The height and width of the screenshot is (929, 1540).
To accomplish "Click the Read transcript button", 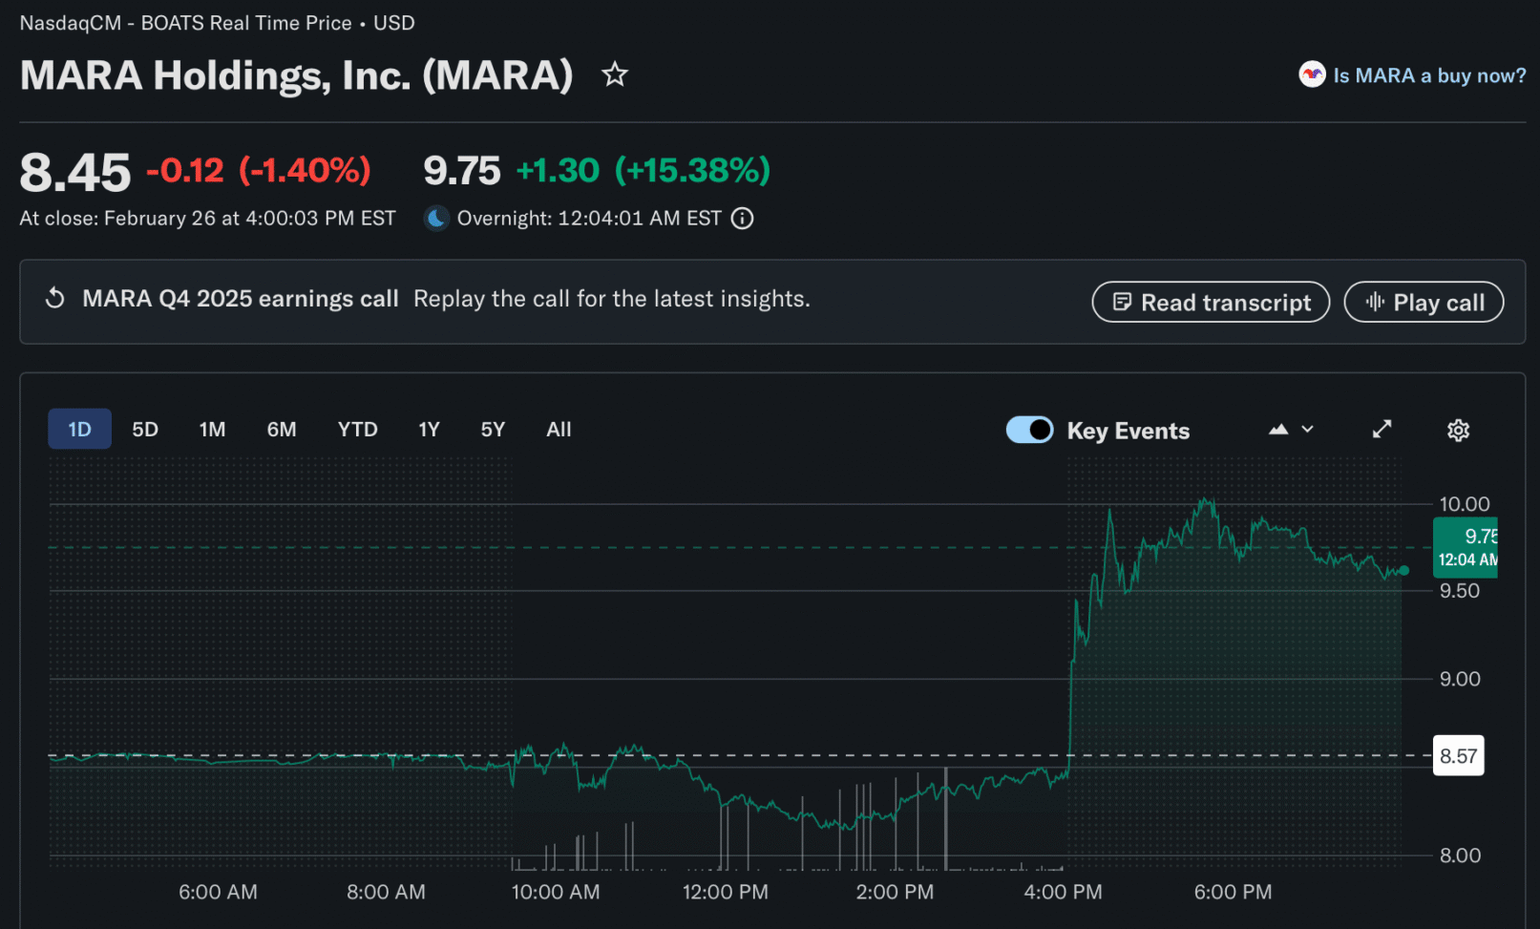I will click(x=1211, y=303).
